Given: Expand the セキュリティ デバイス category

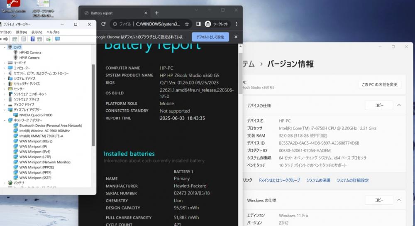Looking at the screenshot, I should click(5, 84).
